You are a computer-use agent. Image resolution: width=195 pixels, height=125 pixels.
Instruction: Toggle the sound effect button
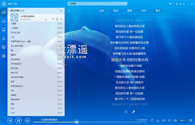183,120
